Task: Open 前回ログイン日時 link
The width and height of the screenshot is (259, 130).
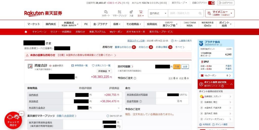Action: click(x=136, y=41)
